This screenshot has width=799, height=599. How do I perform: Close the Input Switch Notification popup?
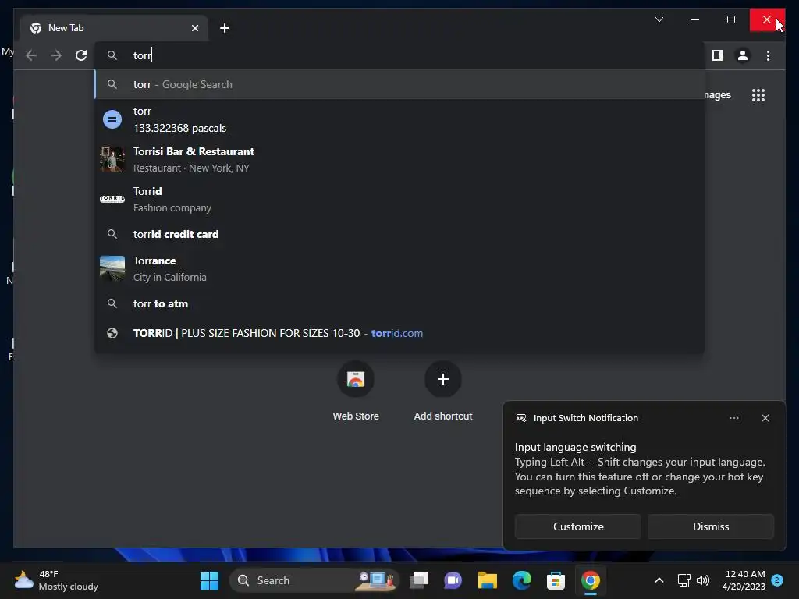coord(765,418)
